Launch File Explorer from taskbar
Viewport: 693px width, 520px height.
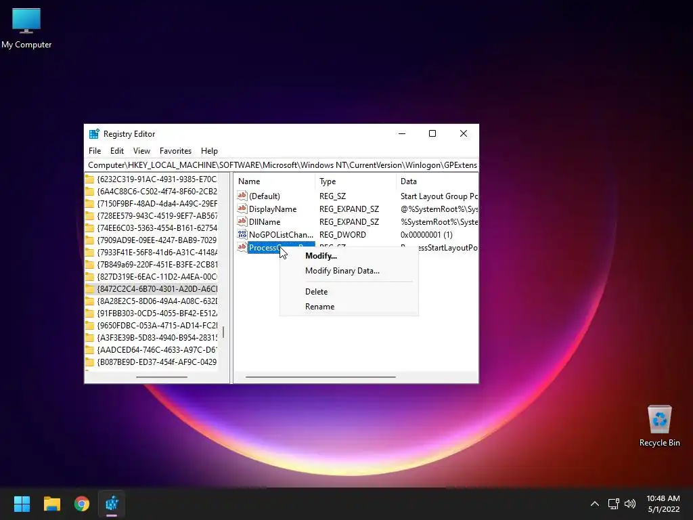[x=51, y=504]
